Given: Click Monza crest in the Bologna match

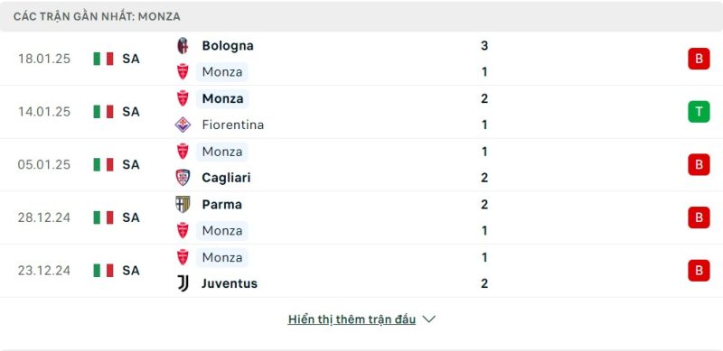Looking at the screenshot, I should point(183,72).
